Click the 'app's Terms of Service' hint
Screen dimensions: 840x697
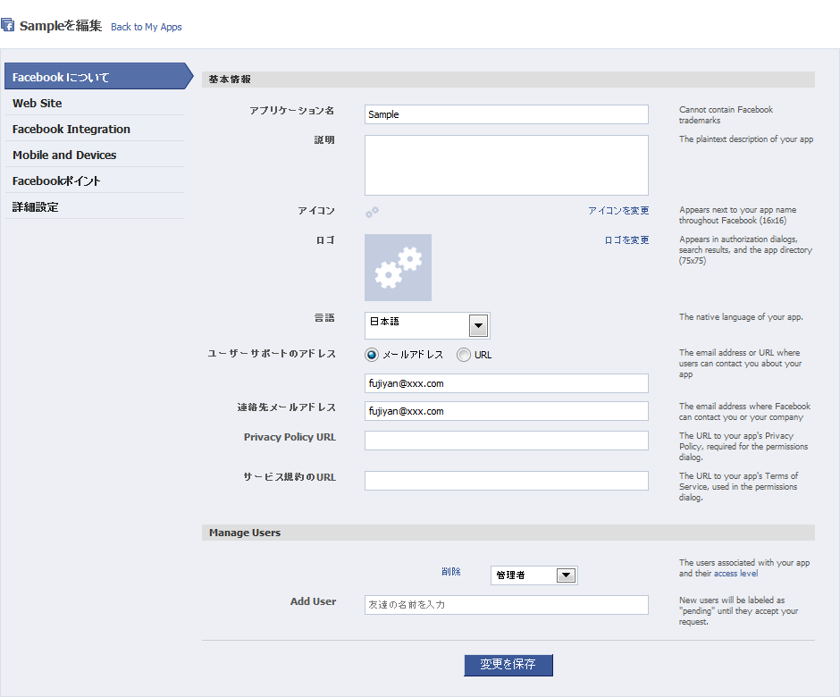[x=739, y=486]
